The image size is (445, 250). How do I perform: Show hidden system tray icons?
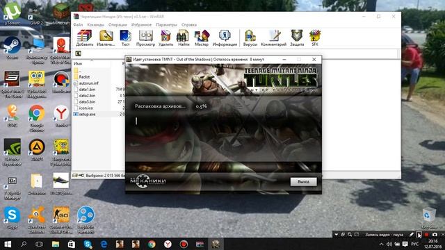point(382,244)
